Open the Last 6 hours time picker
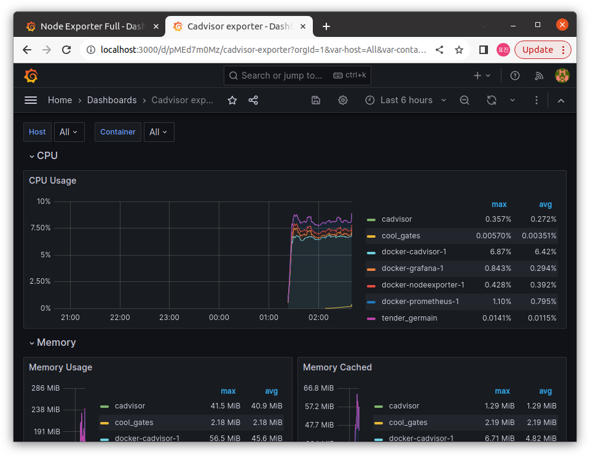The width and height of the screenshot is (590, 457). pyautogui.click(x=406, y=100)
